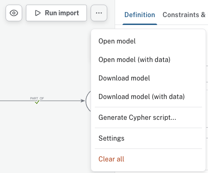The height and width of the screenshot is (173, 208).
Task: Click the play triangle icon in Run import
Action: [x=37, y=13]
